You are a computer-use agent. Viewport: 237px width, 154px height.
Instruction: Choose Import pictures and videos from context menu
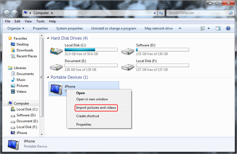[x=96, y=108]
